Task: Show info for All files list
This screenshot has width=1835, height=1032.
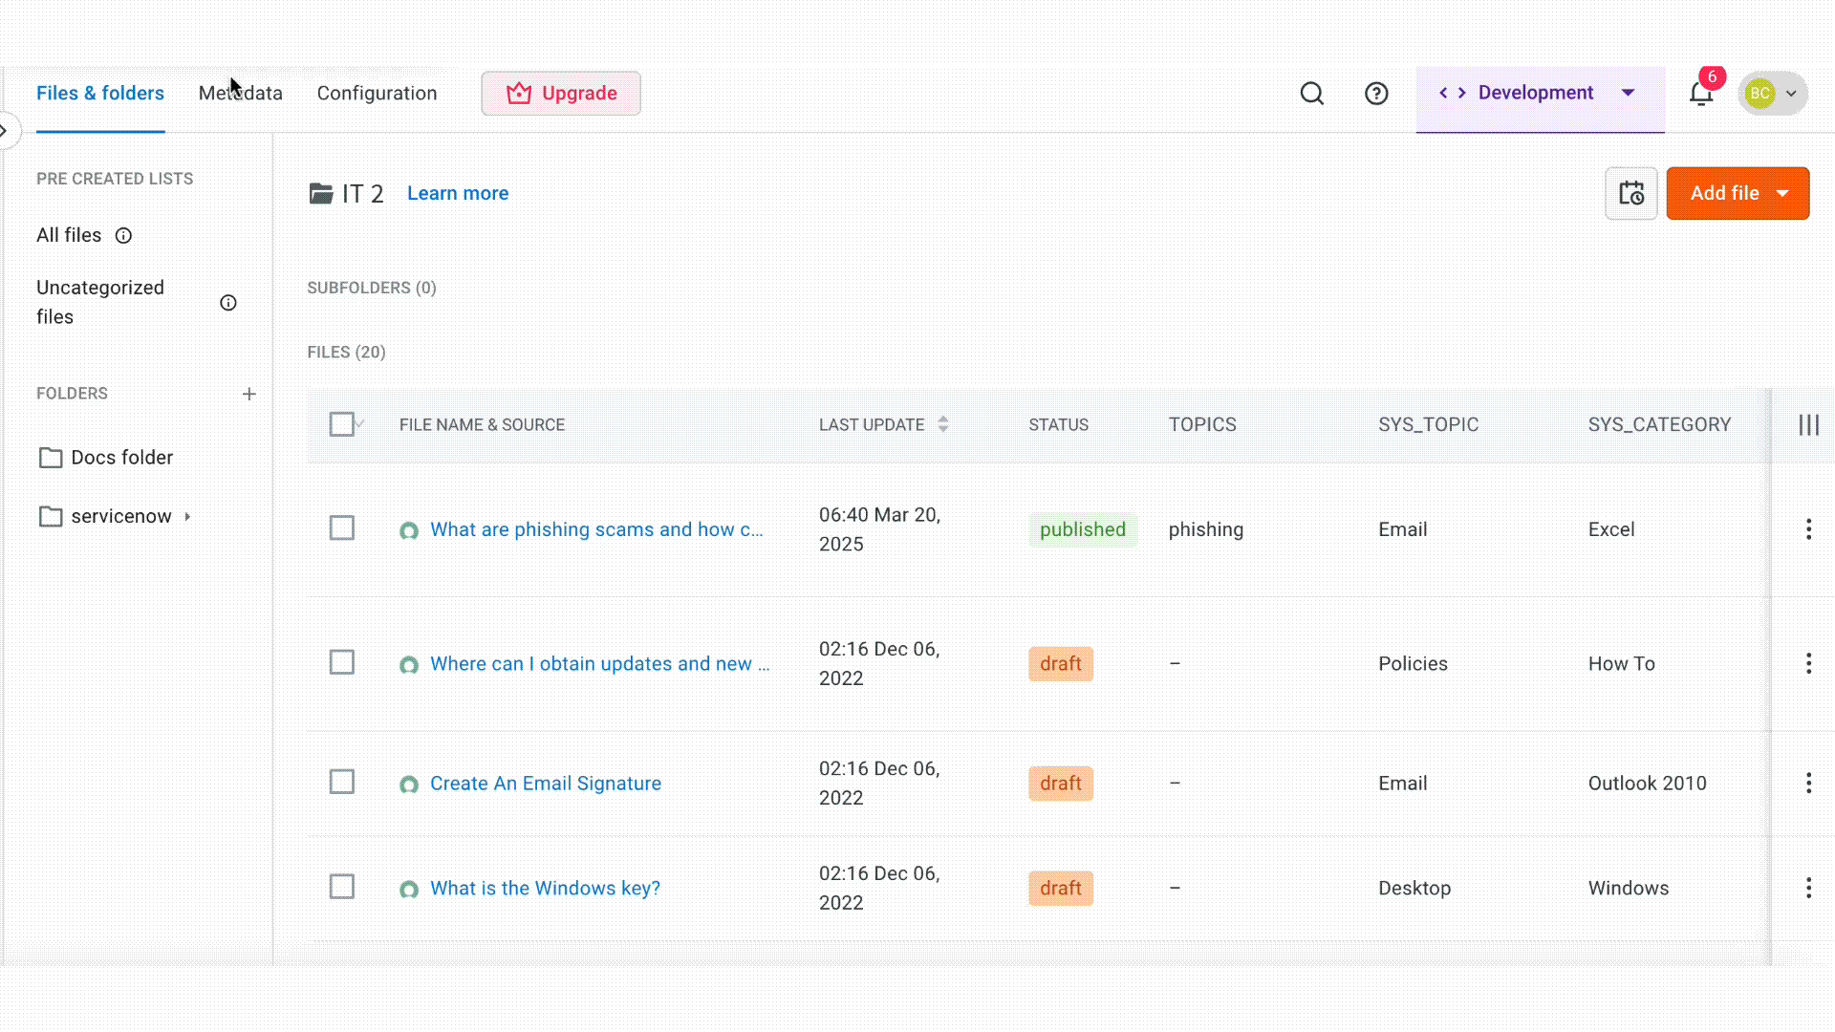Action: (123, 236)
